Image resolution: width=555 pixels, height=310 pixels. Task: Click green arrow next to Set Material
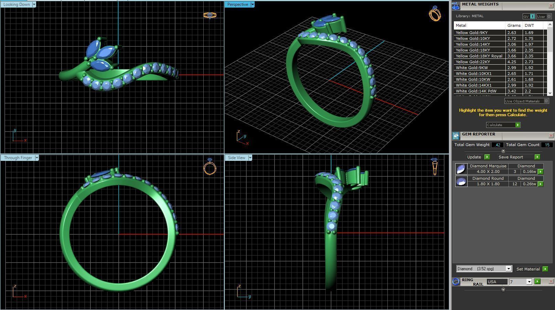[x=545, y=269]
